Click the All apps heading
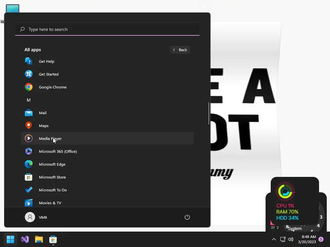This screenshot has height=247, width=330. point(33,50)
